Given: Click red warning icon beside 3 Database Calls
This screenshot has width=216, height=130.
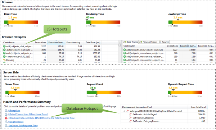Looking at the screenshot, I should click(6, 118).
